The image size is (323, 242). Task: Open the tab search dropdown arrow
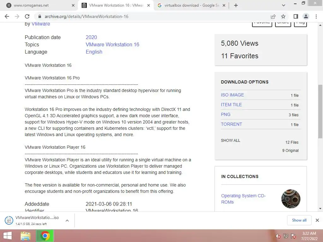click(x=284, y=5)
